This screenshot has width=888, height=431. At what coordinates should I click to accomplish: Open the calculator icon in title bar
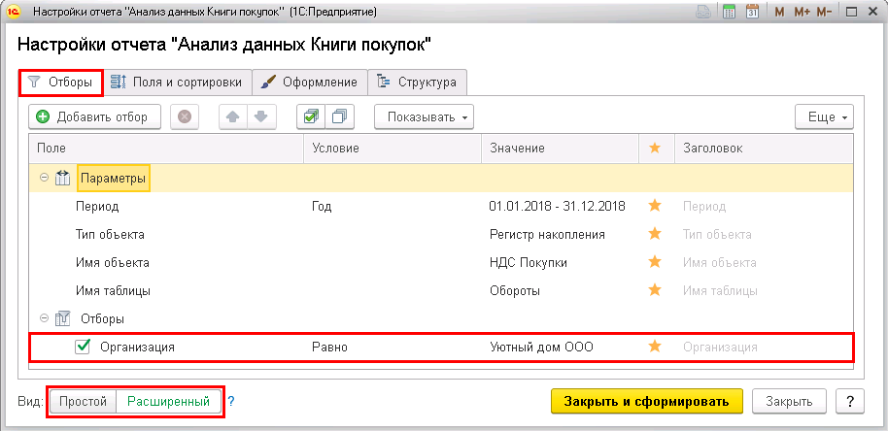730,12
